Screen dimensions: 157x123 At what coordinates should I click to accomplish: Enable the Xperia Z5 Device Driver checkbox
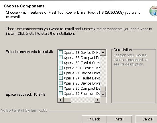pos(61,83)
